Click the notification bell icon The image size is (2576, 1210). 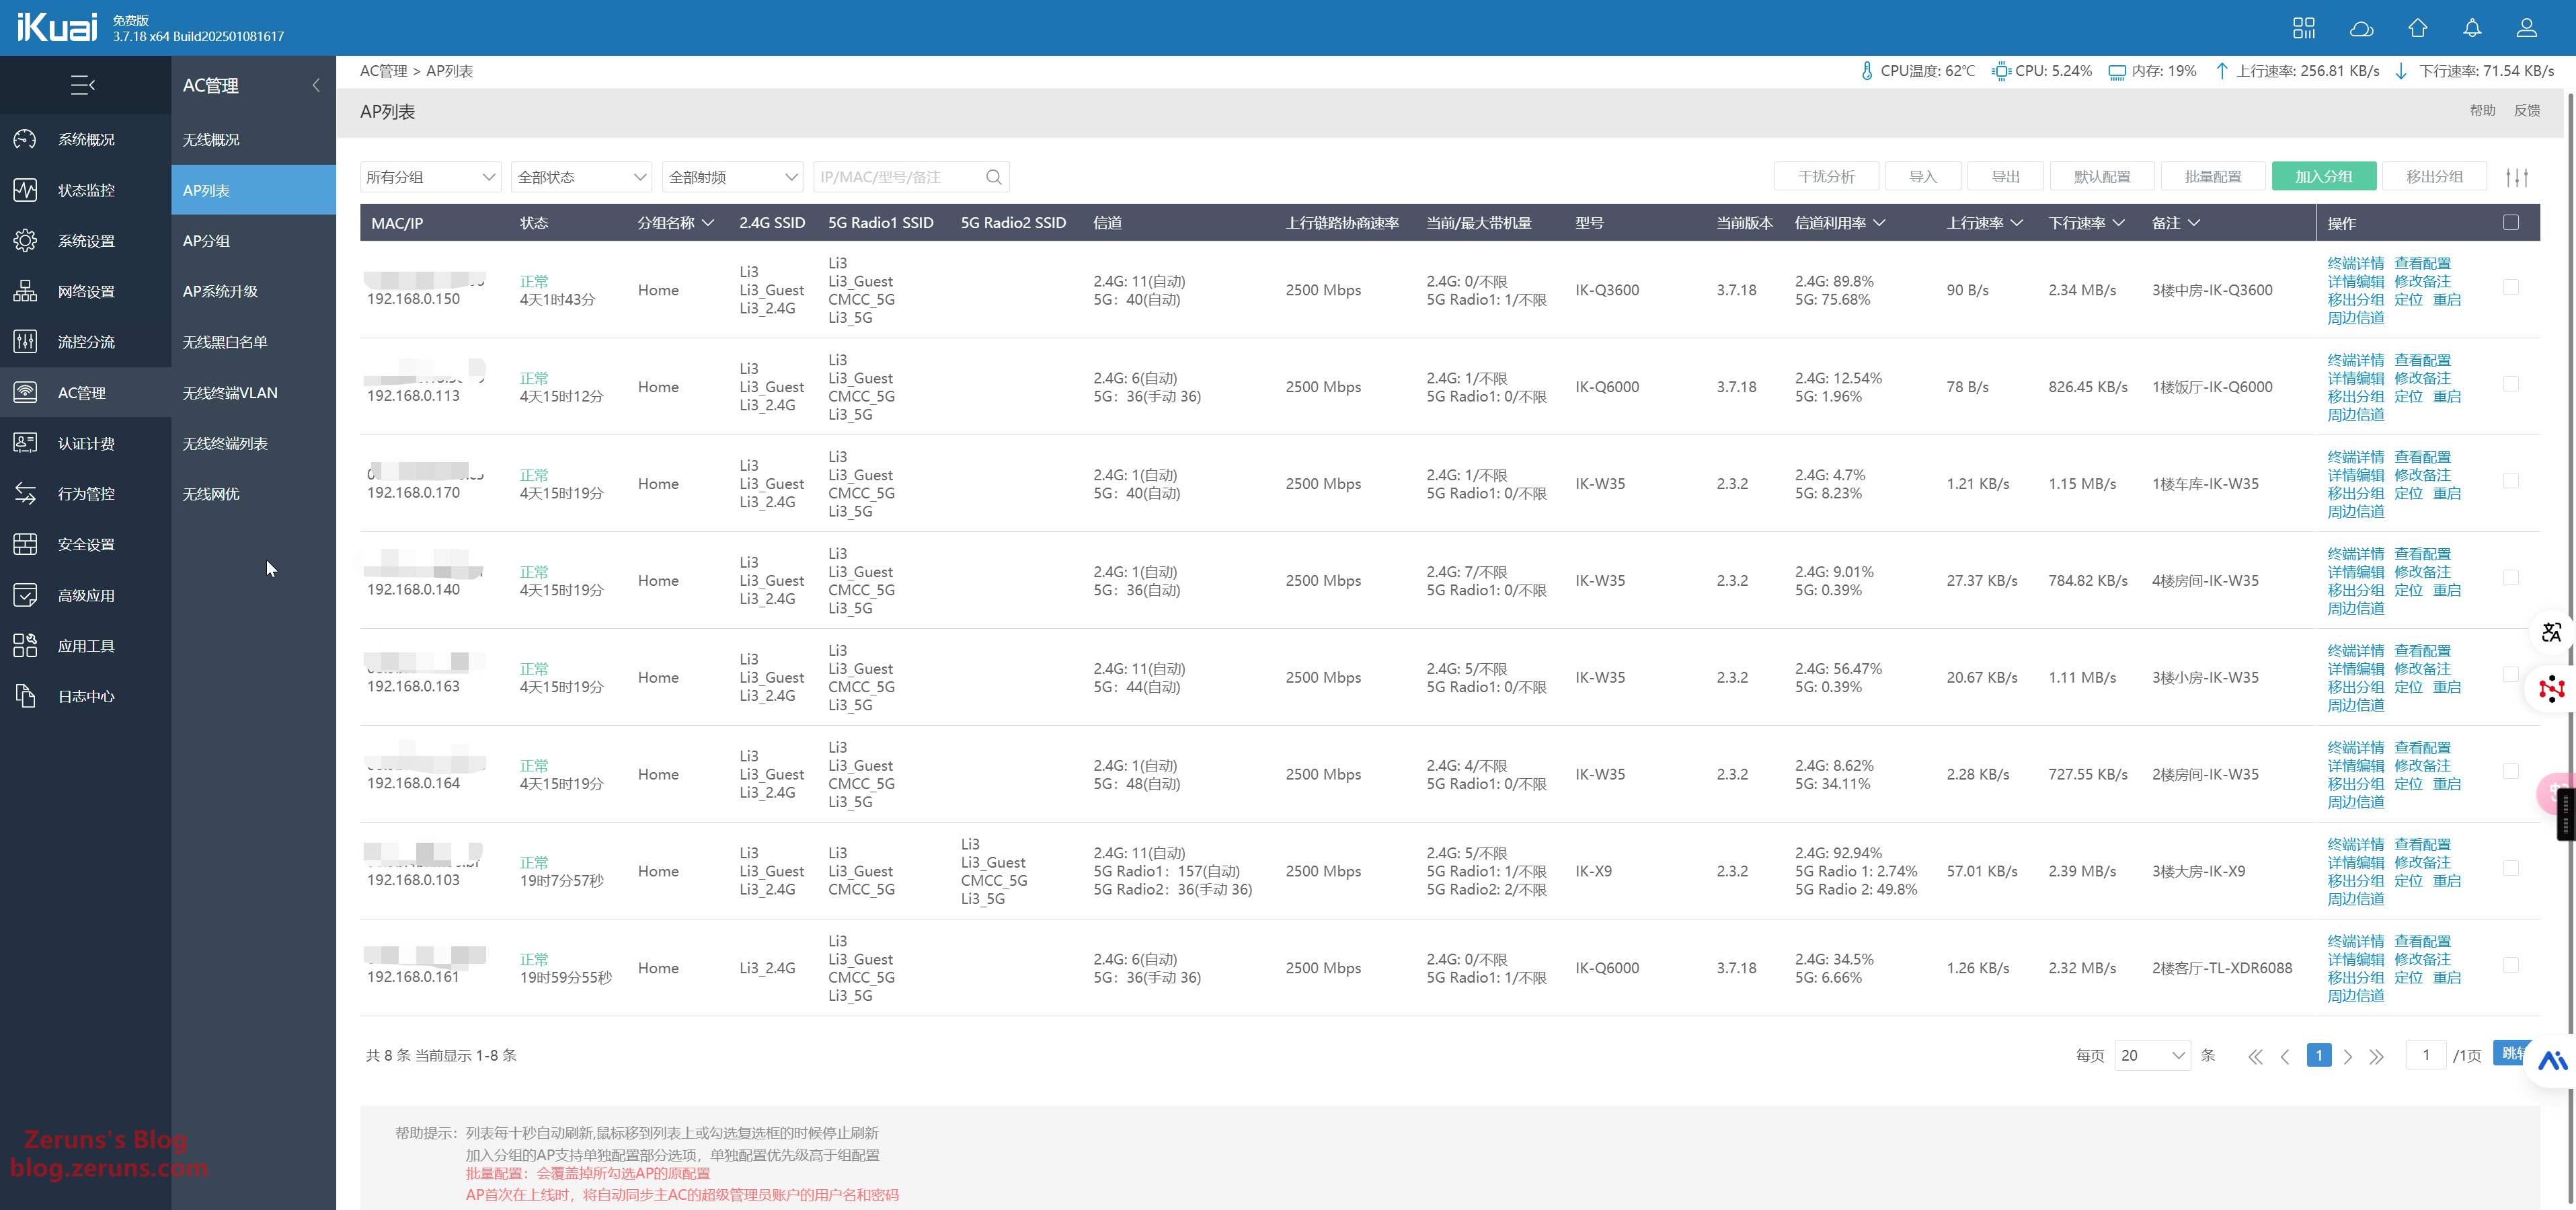pos(2471,28)
